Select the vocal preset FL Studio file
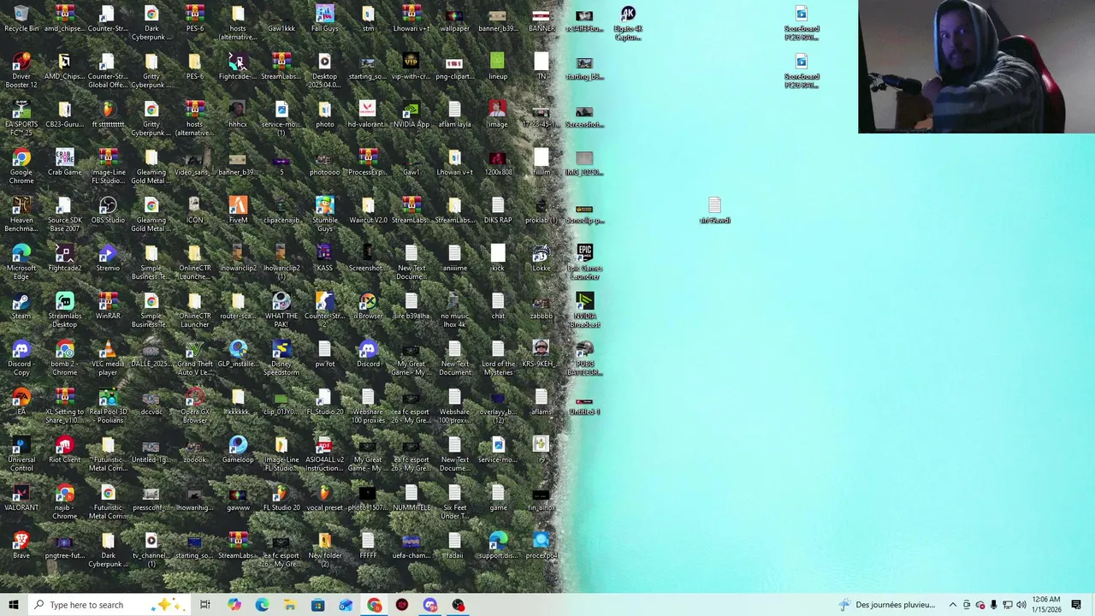 [324, 498]
